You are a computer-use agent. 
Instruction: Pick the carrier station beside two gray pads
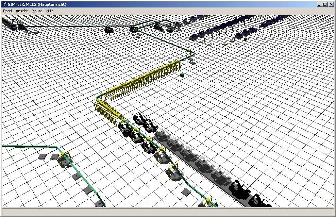point(64,160)
